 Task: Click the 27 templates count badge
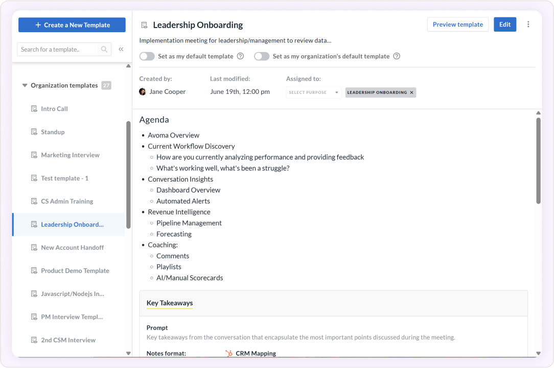click(106, 85)
